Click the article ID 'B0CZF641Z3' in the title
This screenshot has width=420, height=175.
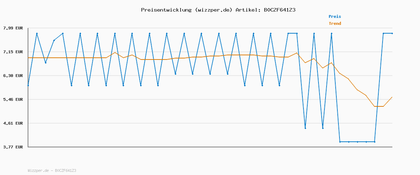(x=279, y=10)
